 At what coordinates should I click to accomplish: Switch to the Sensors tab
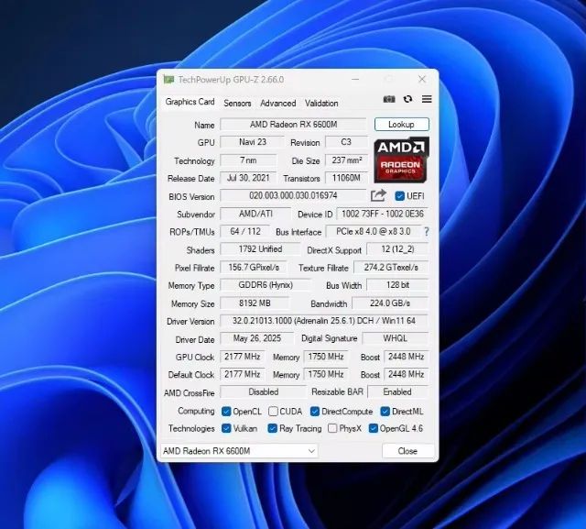click(237, 104)
